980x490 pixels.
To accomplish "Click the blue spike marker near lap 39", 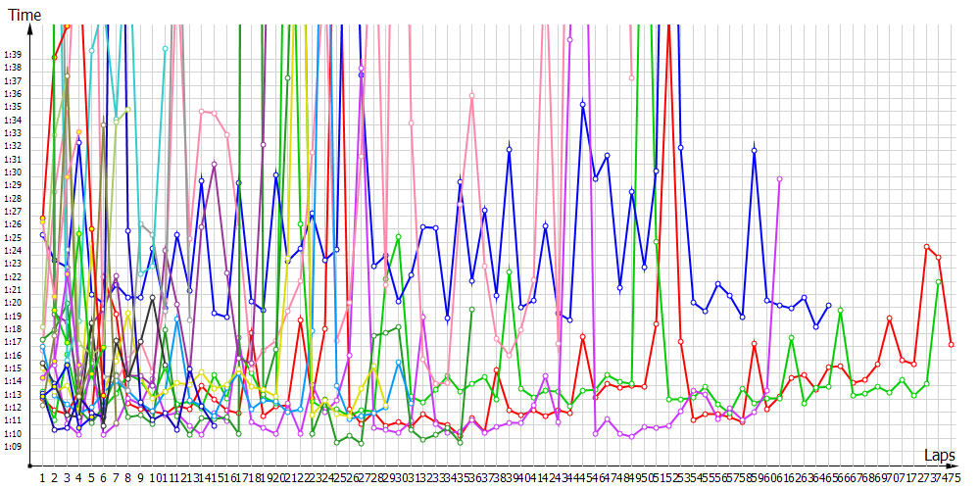I will pyautogui.click(x=510, y=149).
